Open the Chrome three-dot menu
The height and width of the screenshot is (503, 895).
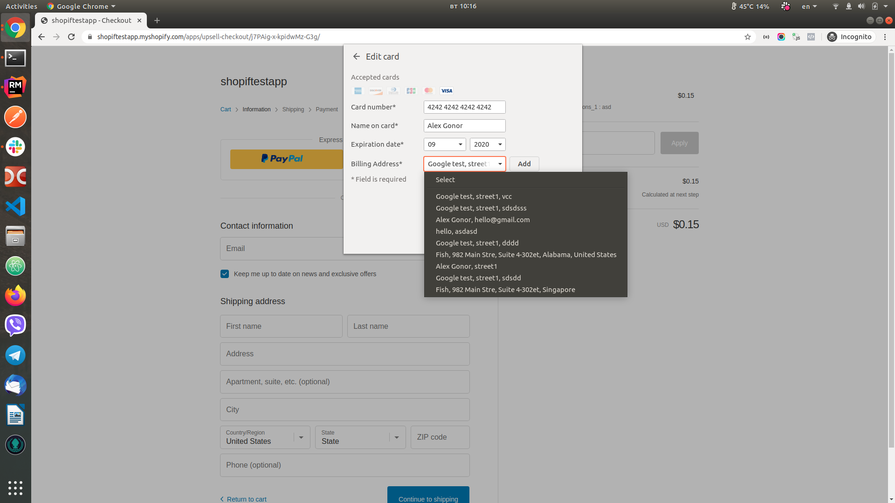(x=885, y=37)
